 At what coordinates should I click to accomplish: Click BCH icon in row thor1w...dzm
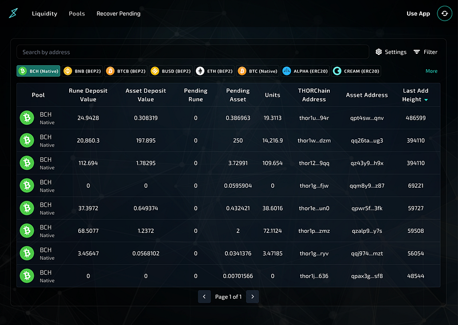pos(27,140)
